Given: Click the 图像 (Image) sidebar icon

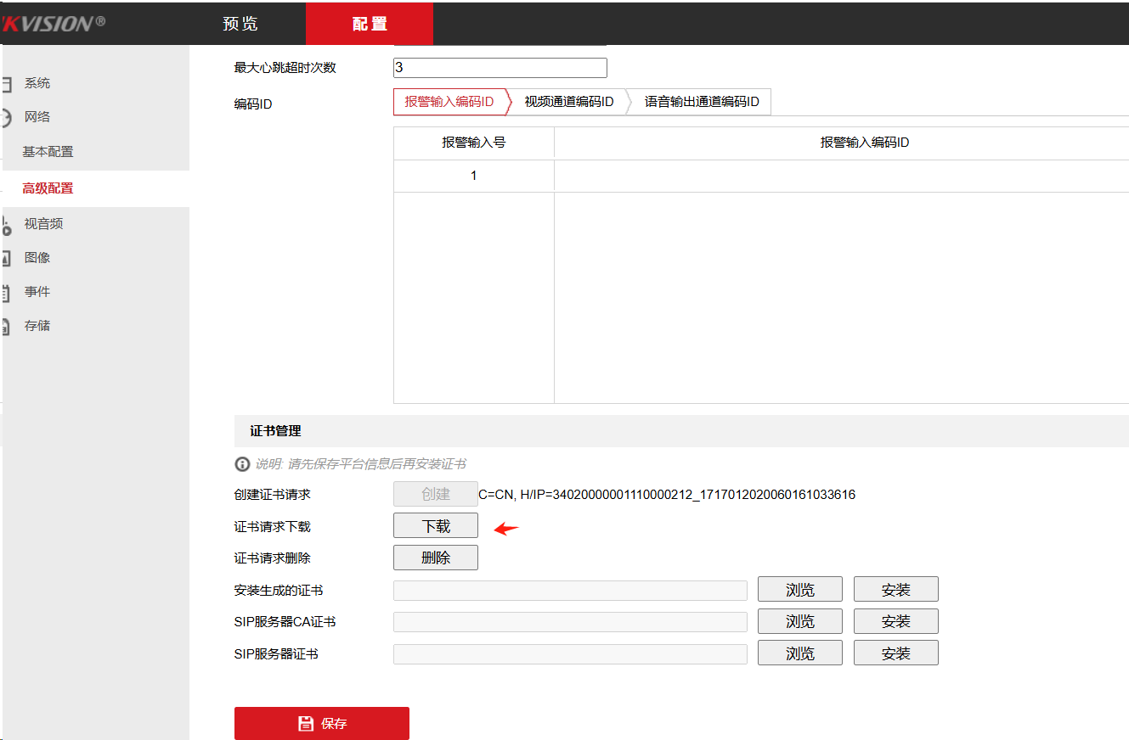Looking at the screenshot, I should pos(8,257).
